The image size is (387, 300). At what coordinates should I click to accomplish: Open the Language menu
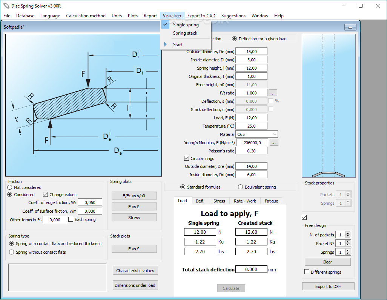[x=50, y=16]
